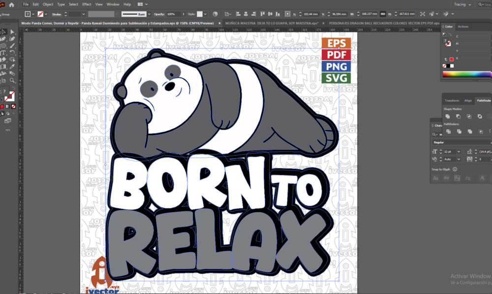This screenshot has height=294, width=492.
Task: Open the Arrange Documents dropdown
Action: pos(143,4)
